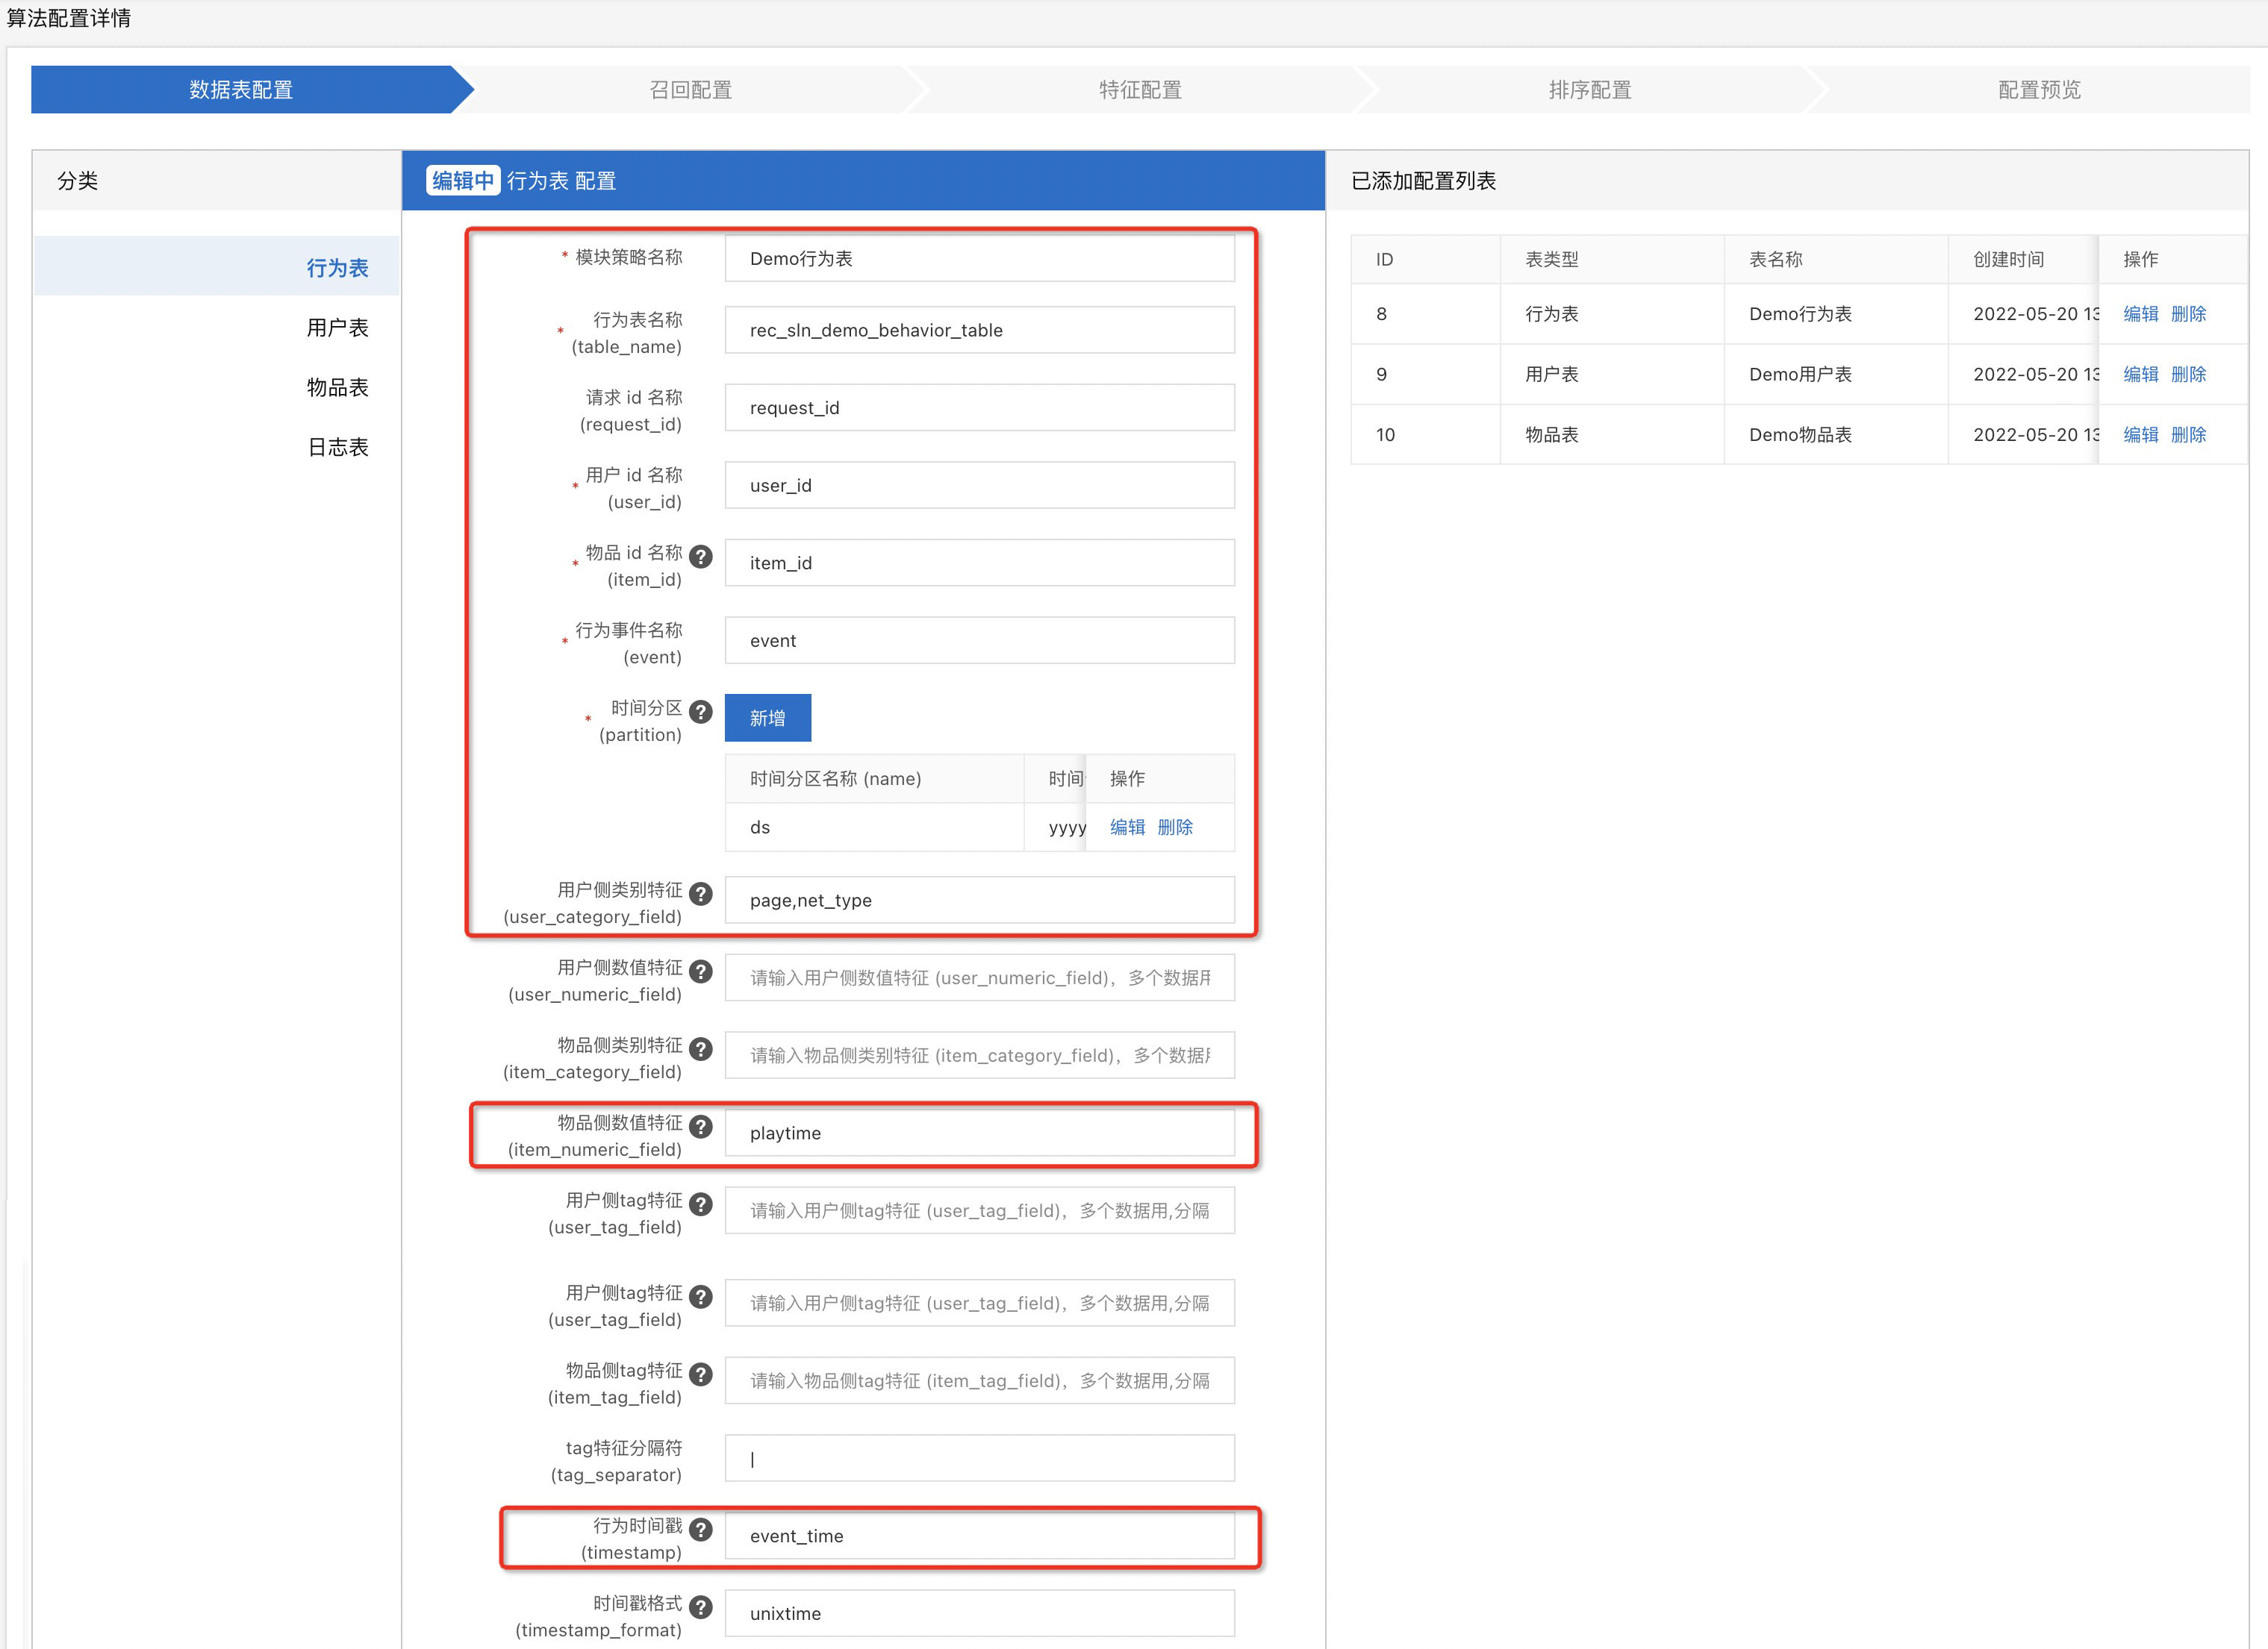Screen dimensions: 2268x1649
Task: Click help icon beside 行为时间戳
Action: point(701,1529)
